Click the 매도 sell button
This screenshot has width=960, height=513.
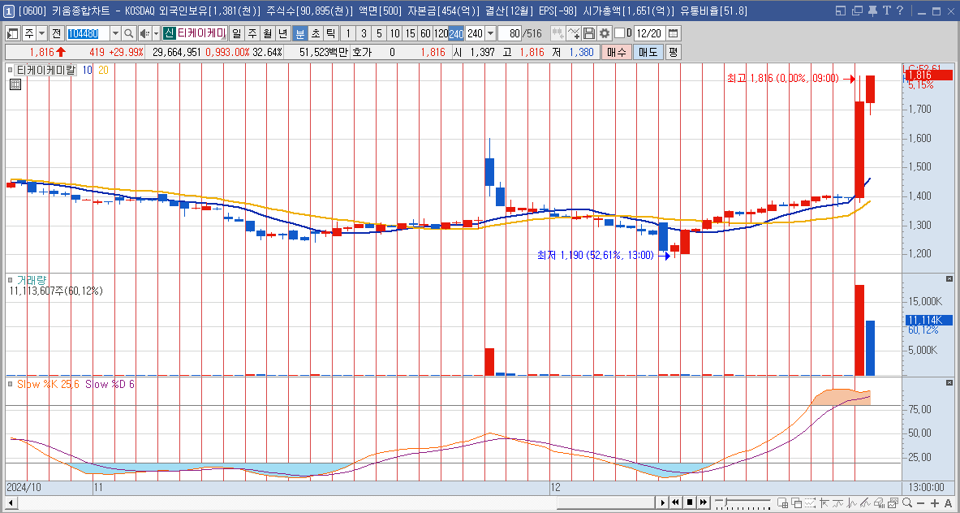tap(647, 53)
